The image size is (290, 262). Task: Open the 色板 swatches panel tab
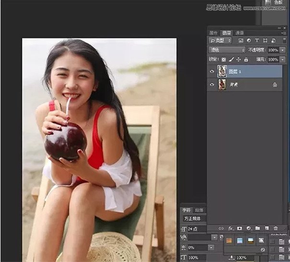pos(278,2)
